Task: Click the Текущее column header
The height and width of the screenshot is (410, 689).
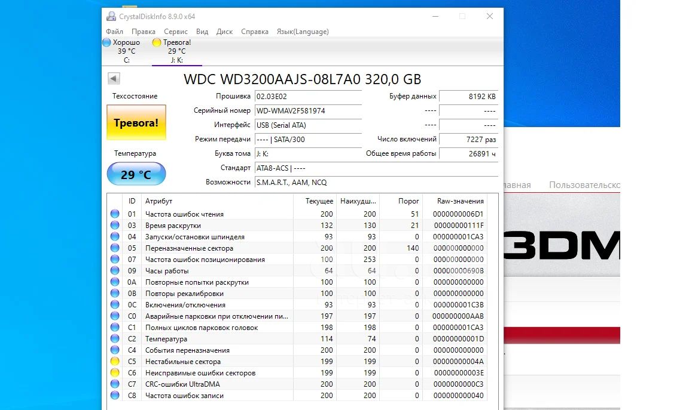Action: pos(315,201)
